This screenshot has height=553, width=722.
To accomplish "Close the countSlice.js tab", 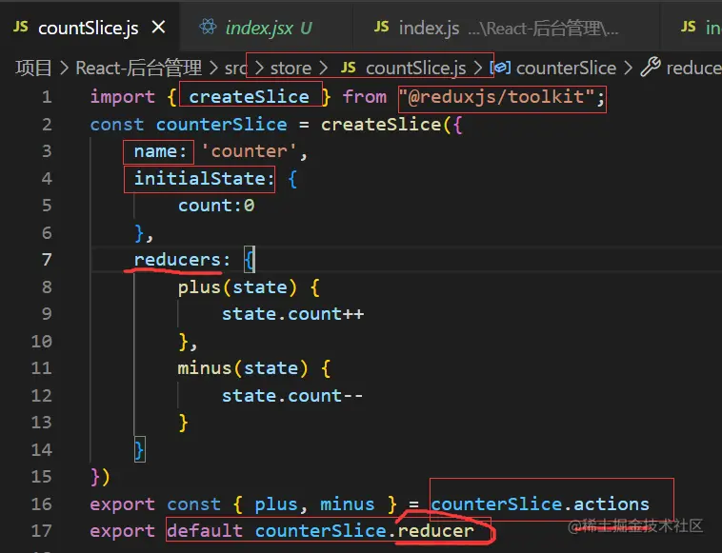I will click(x=158, y=28).
